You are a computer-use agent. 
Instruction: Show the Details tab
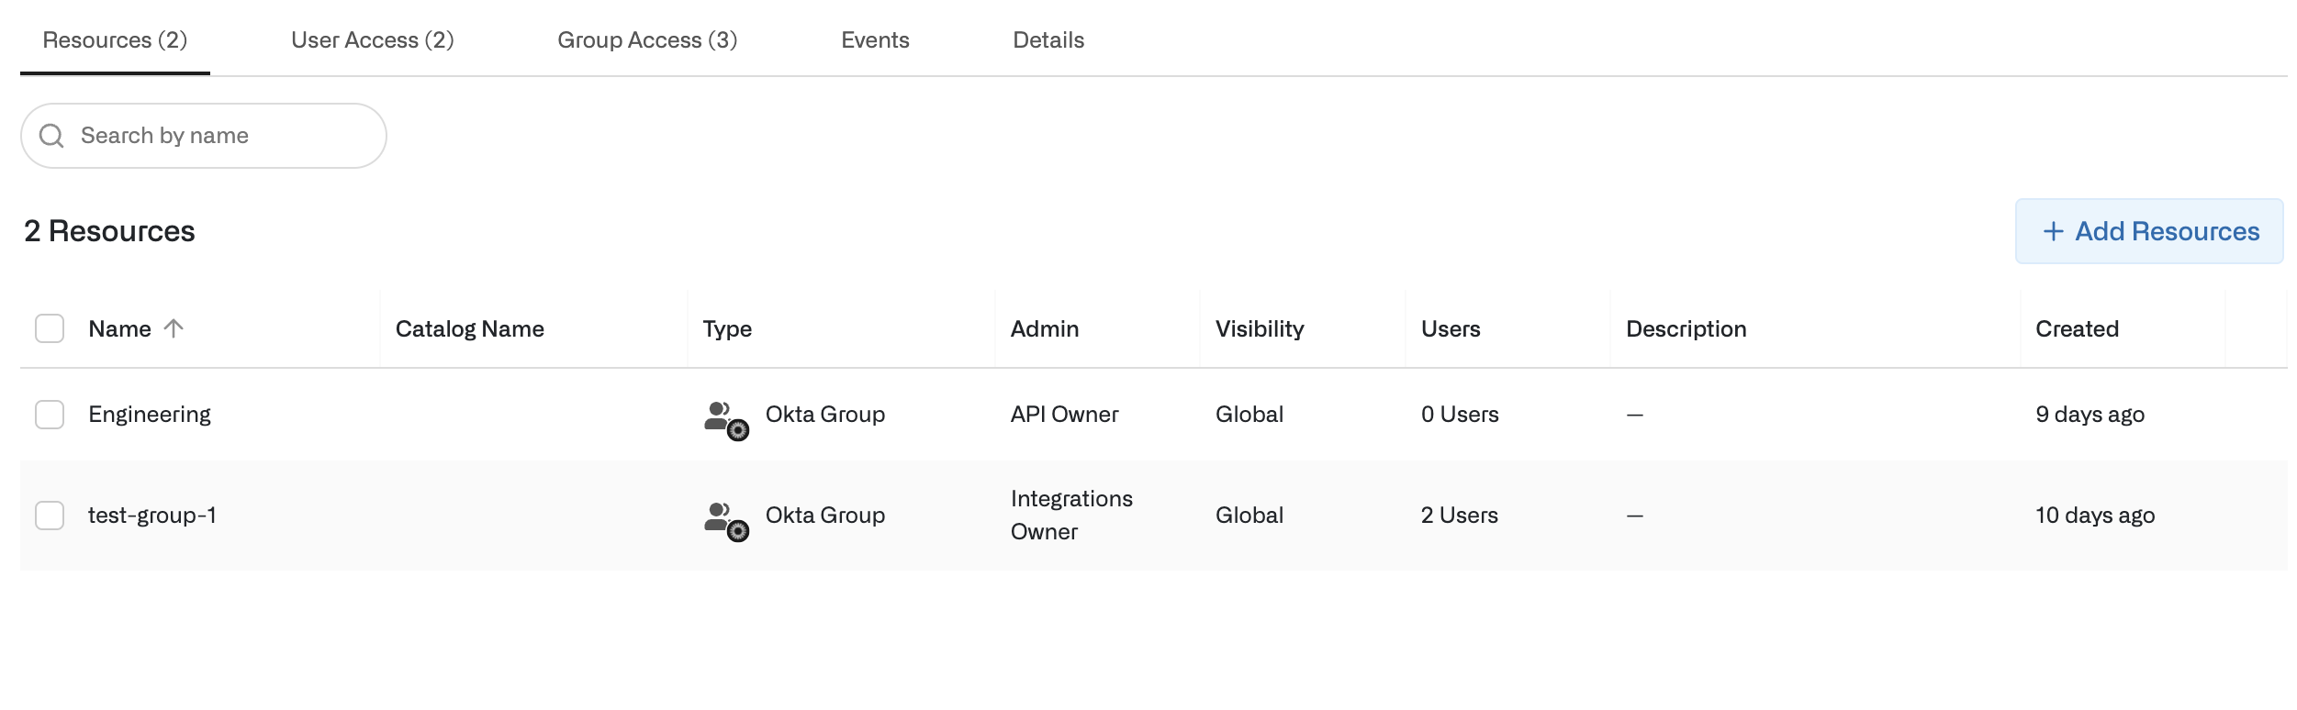pyautogui.click(x=1048, y=40)
